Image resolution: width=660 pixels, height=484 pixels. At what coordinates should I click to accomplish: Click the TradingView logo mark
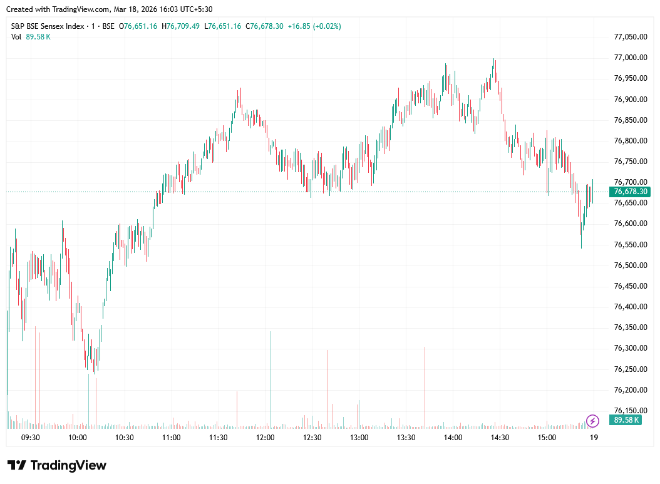click(x=17, y=465)
